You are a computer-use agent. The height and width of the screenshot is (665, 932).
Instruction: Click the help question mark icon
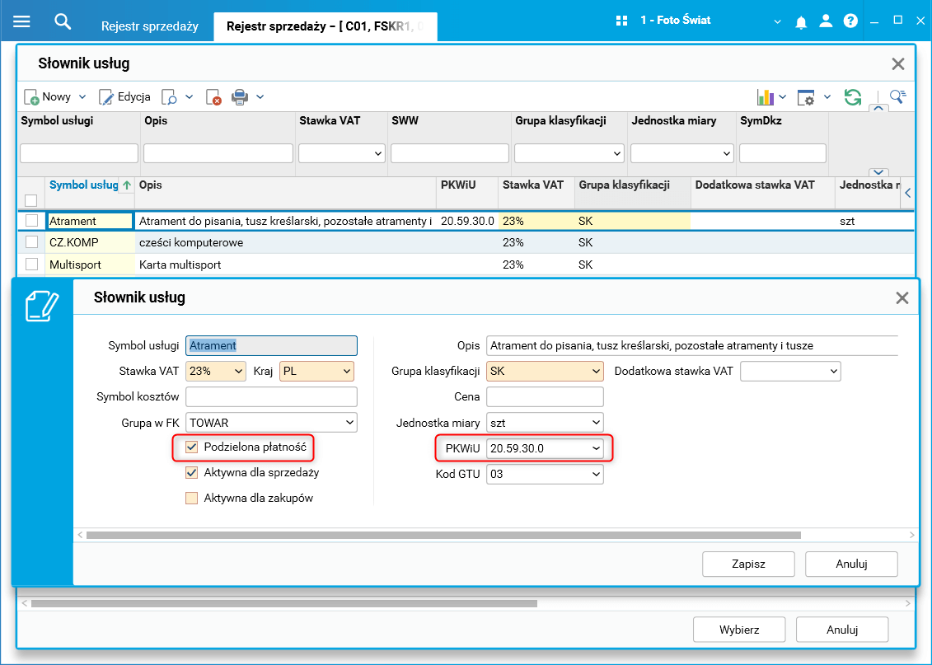pyautogui.click(x=850, y=21)
